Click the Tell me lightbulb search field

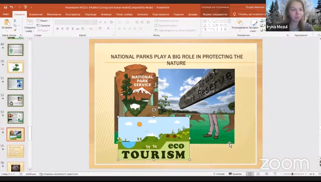pyautogui.click(x=250, y=14)
